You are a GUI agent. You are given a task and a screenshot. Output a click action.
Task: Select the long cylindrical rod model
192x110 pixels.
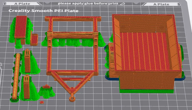click(x=17, y=76)
